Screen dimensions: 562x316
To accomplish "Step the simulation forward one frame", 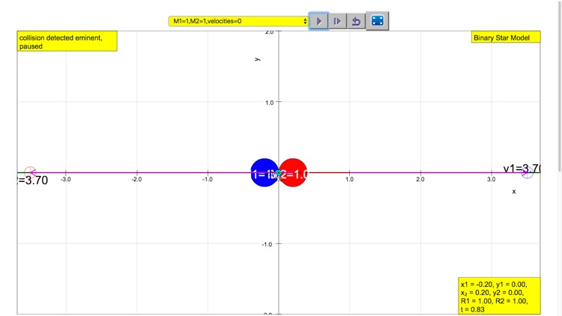I will pyautogui.click(x=337, y=21).
